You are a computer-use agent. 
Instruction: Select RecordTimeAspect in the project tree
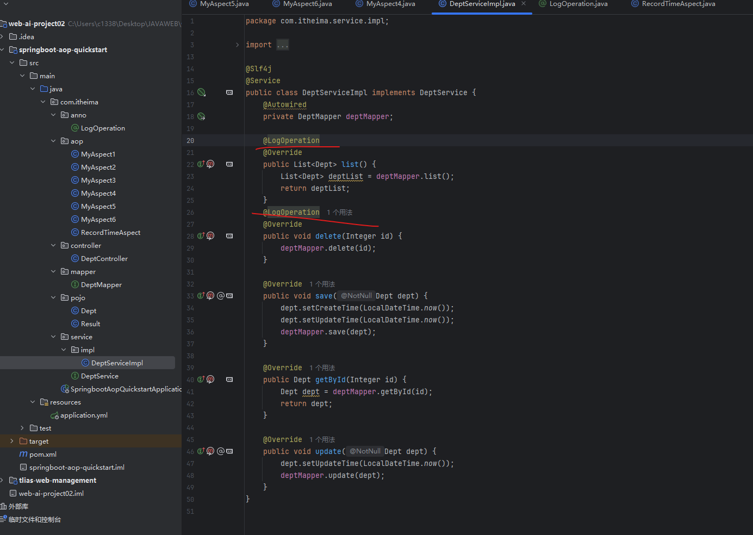(106, 233)
